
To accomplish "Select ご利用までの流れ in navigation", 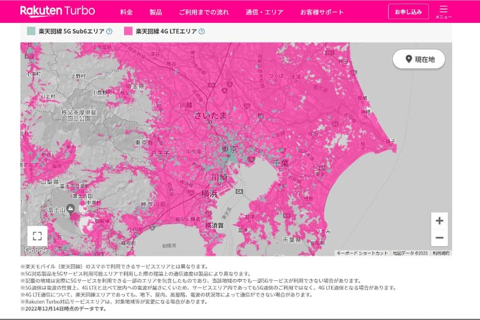I will click(x=204, y=12).
